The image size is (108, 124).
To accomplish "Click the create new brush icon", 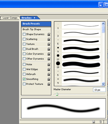I will 94,122.
